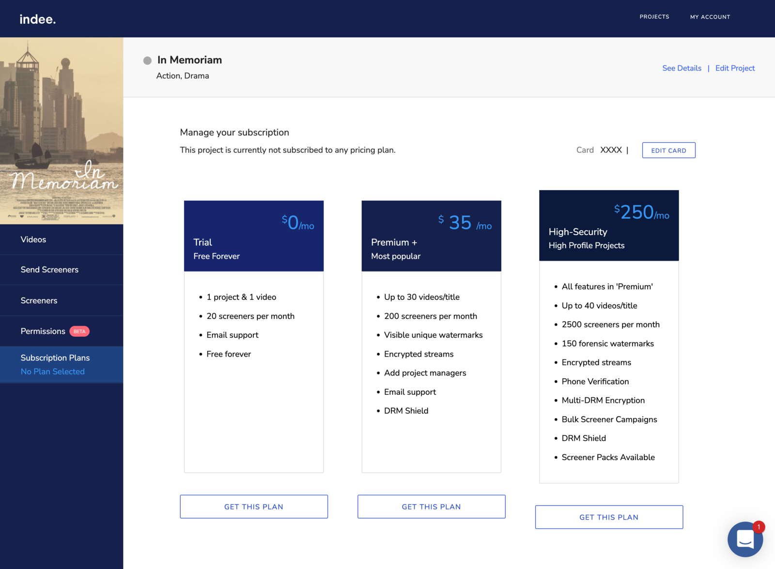Click the $250/mo High-Security plan header
Screen dimensions: 775x569
click(609, 225)
